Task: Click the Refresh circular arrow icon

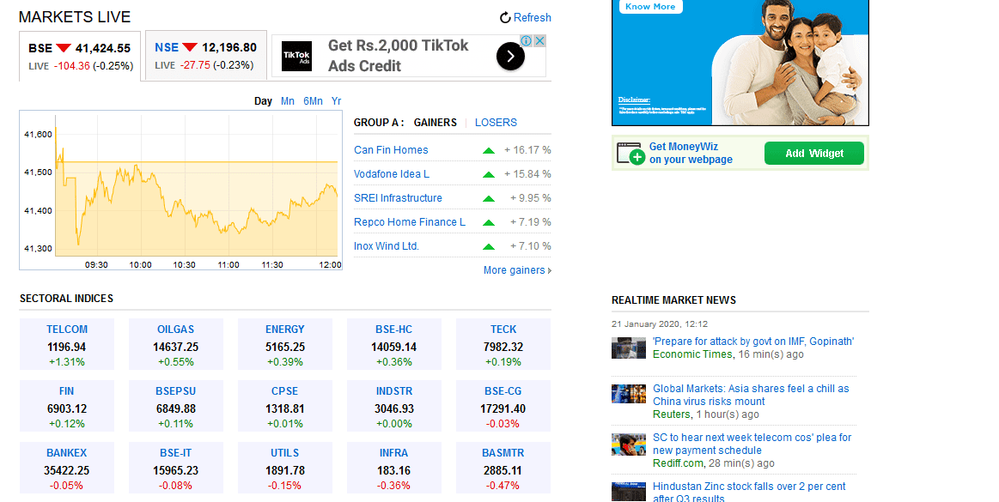Action: click(505, 18)
